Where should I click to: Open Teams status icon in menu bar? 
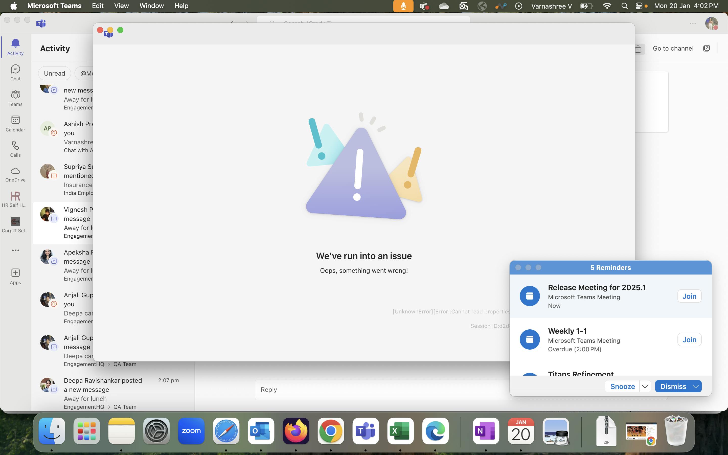click(424, 6)
